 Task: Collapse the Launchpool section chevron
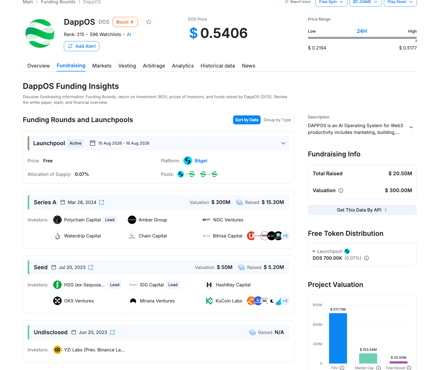283,143
